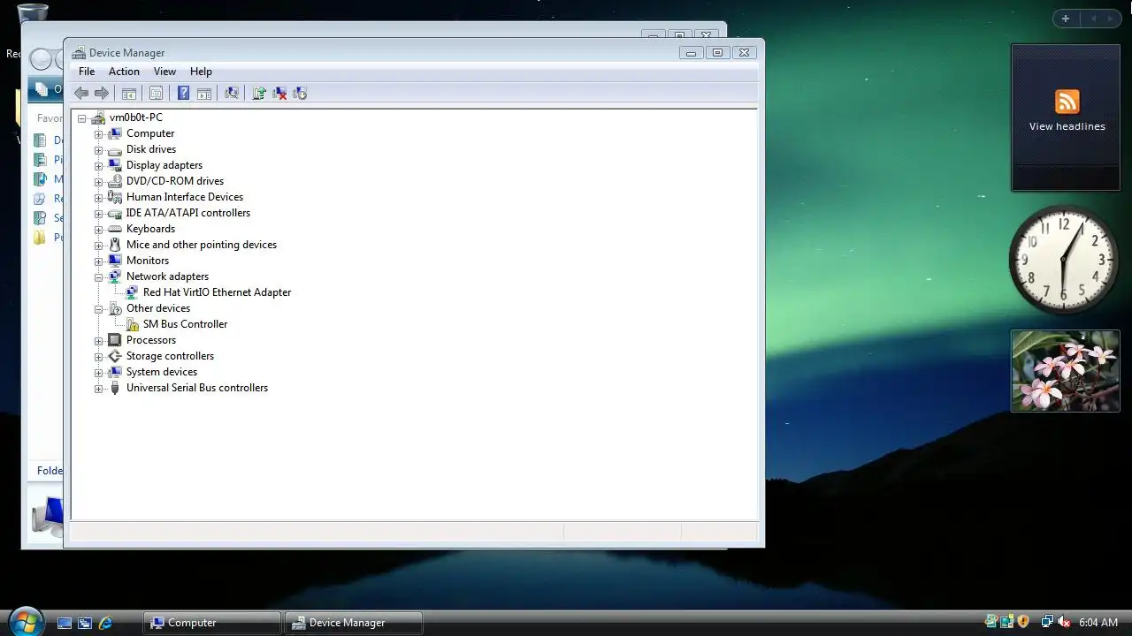Viewport: 1132px width, 636px height.
Task: Open the Action menu
Action: pyautogui.click(x=124, y=72)
